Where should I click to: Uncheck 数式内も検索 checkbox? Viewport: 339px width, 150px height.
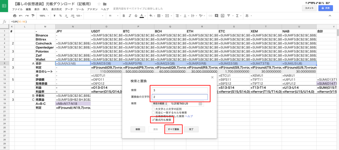click(x=153, y=120)
